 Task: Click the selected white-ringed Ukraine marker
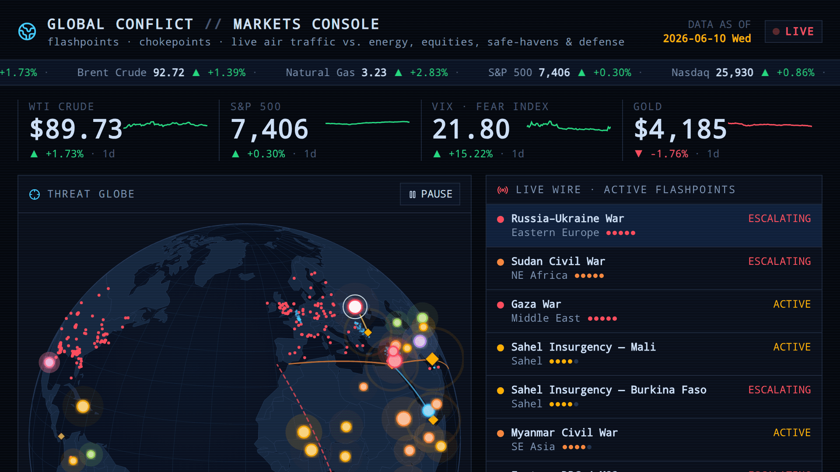(355, 307)
